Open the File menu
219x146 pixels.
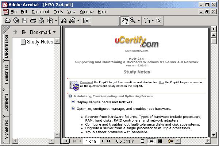coord(14,12)
